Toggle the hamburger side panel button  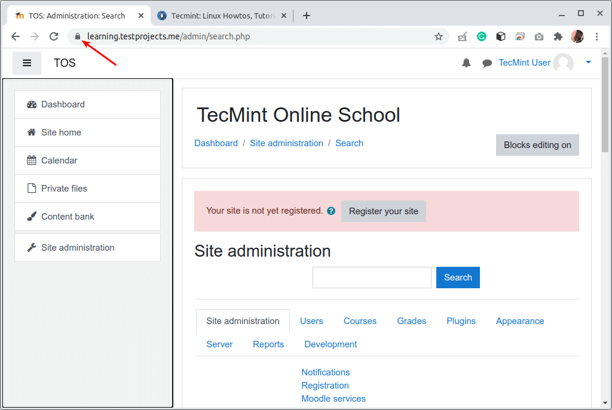tap(27, 63)
